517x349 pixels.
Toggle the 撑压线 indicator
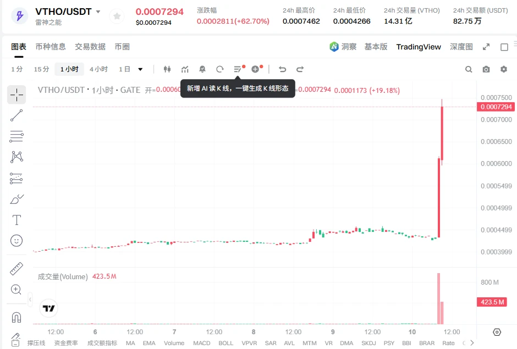pyautogui.click(x=36, y=343)
